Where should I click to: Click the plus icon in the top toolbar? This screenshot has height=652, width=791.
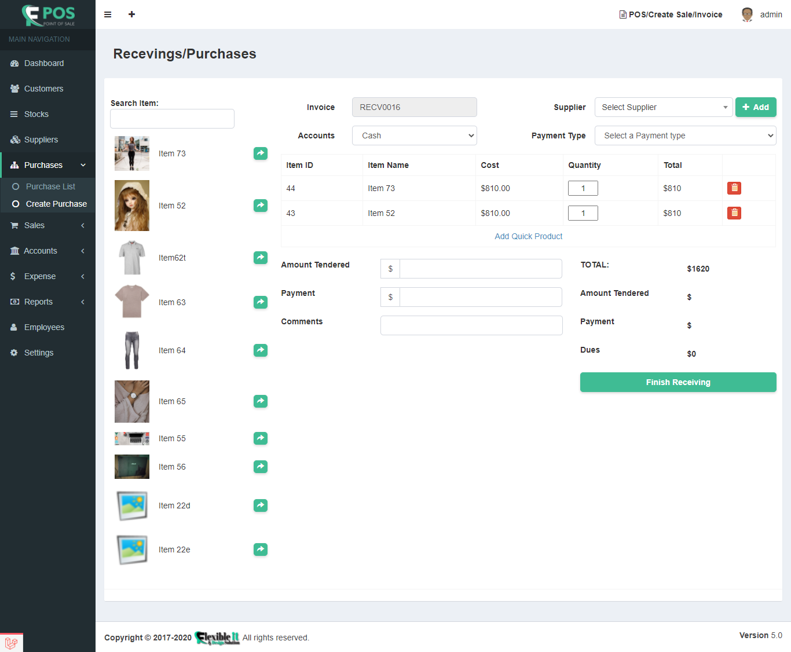click(x=131, y=14)
